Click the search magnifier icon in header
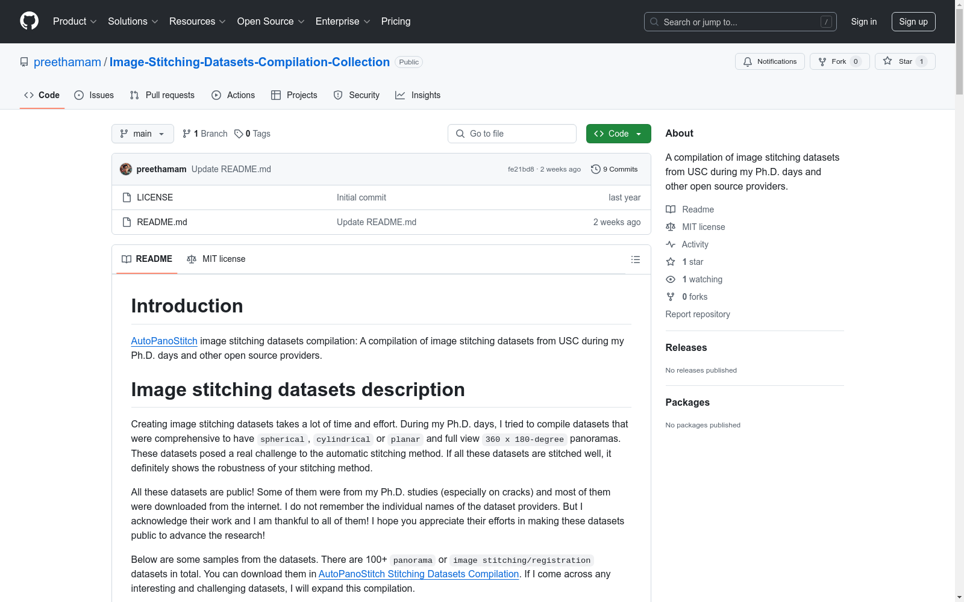Image resolution: width=964 pixels, height=602 pixels. (x=654, y=22)
